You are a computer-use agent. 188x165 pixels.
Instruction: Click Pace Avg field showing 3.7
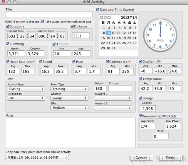[x=80, y=71]
